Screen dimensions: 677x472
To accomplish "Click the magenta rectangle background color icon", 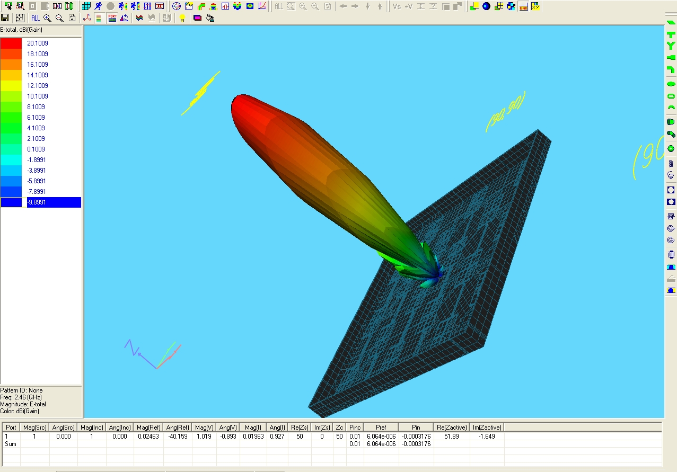I will click(x=197, y=17).
